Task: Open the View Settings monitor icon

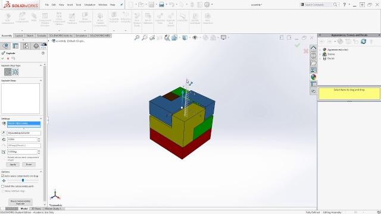Action: [224, 37]
